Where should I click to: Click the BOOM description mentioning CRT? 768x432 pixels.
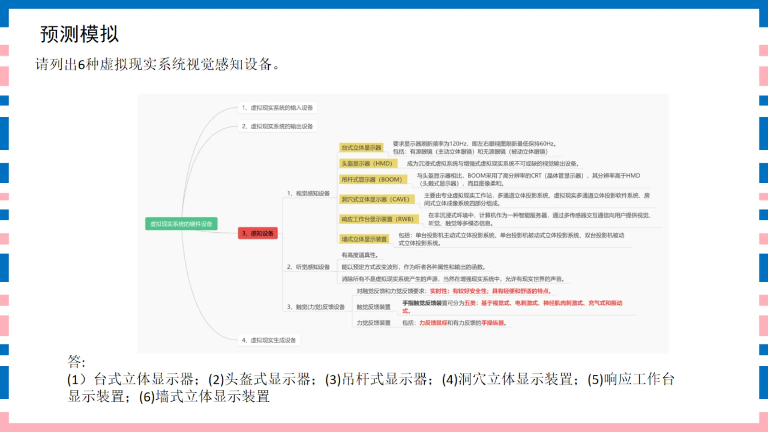pos(528,179)
